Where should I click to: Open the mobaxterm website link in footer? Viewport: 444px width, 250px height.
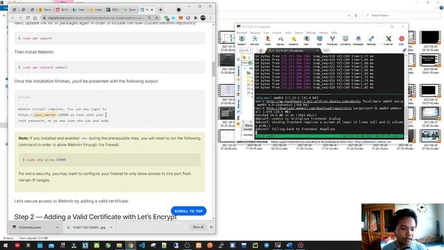point(373,142)
